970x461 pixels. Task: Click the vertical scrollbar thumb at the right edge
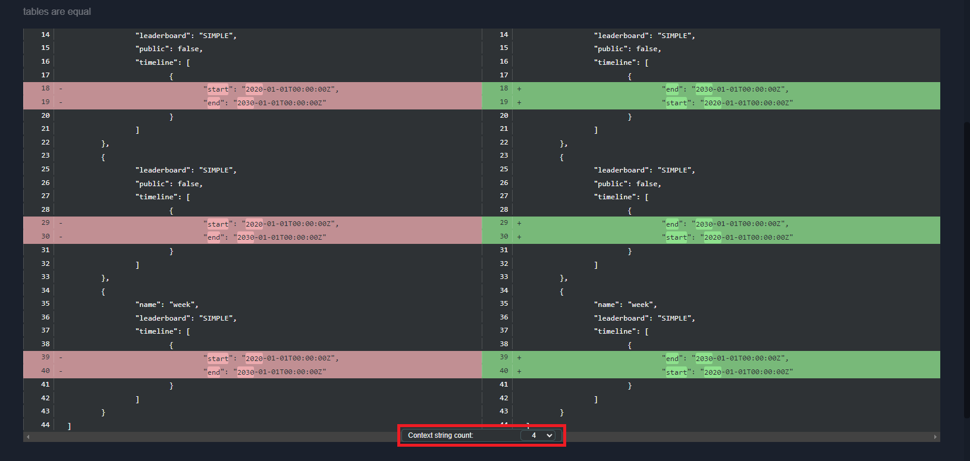(966, 269)
